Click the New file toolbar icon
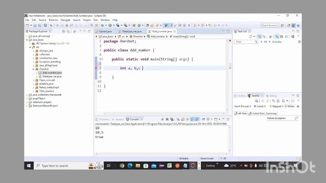 [28, 25]
